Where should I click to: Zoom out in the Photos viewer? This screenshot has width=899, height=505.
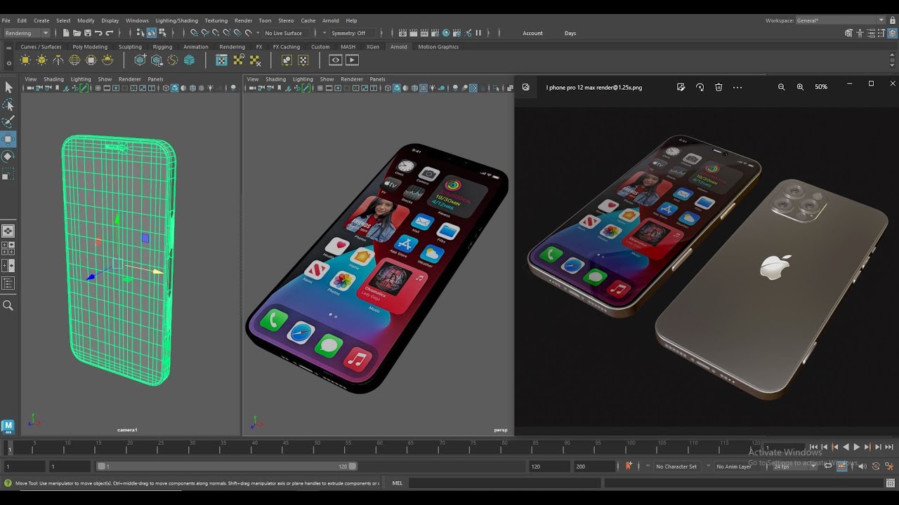[x=781, y=87]
